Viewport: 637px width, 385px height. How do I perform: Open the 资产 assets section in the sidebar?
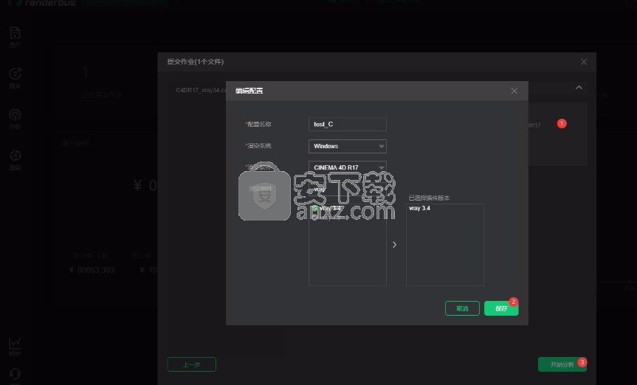coord(15,37)
